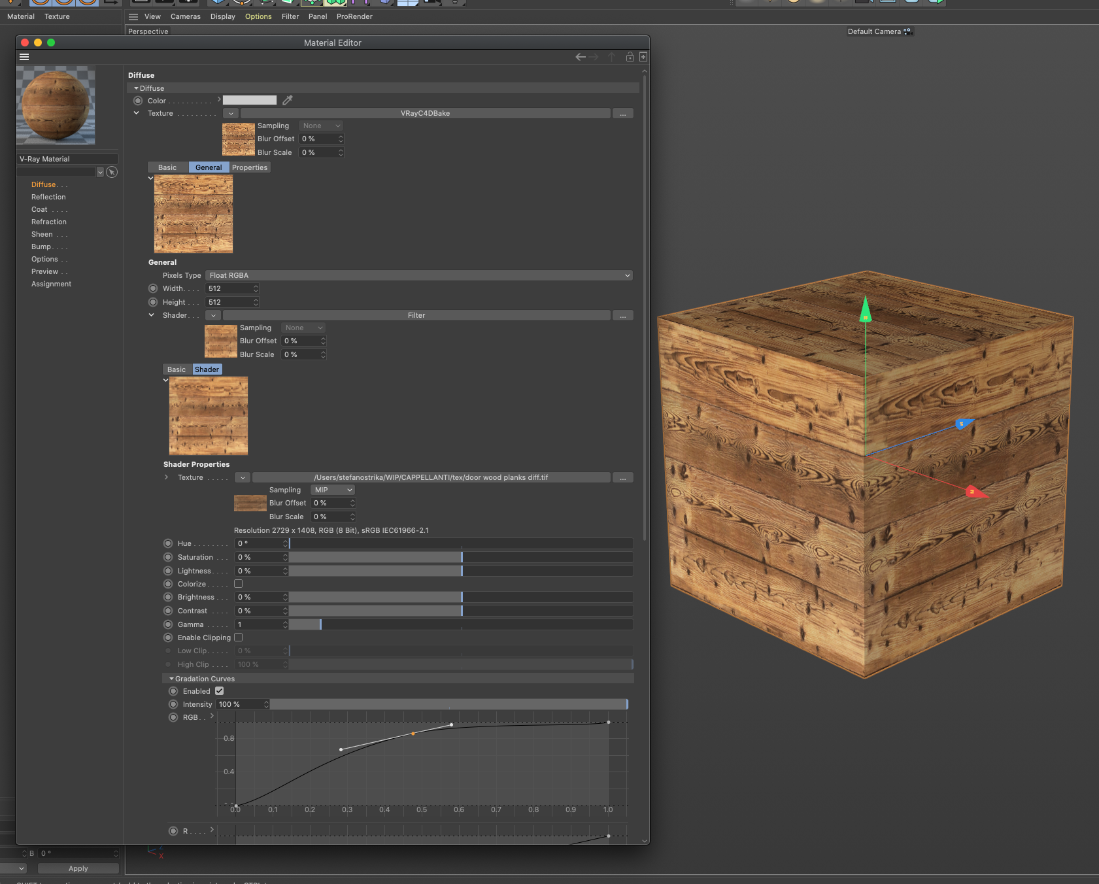Image resolution: width=1099 pixels, height=884 pixels.
Task: Open the ProRender menu
Action: click(x=354, y=17)
